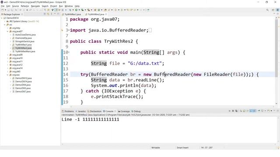Collapse the main method fold at line 10
Image resolution: width=280 pixels, height=157 pixels.
69,52
